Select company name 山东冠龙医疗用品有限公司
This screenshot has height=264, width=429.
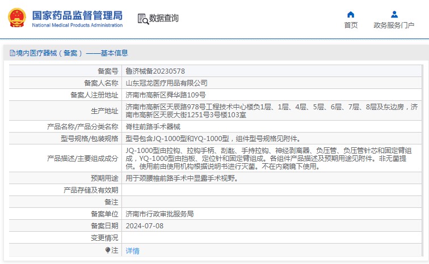click(166, 83)
